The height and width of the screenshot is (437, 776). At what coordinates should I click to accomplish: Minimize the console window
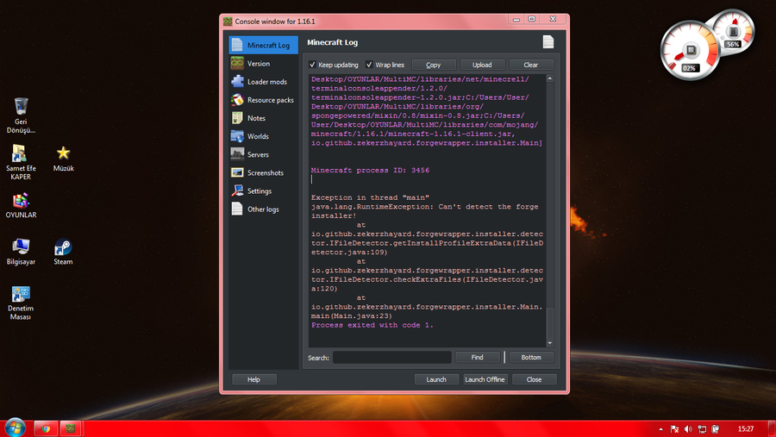click(x=516, y=19)
